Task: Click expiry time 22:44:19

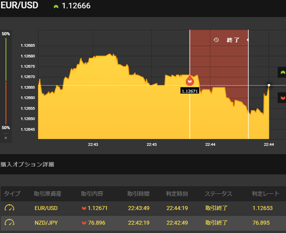Action: (177, 208)
